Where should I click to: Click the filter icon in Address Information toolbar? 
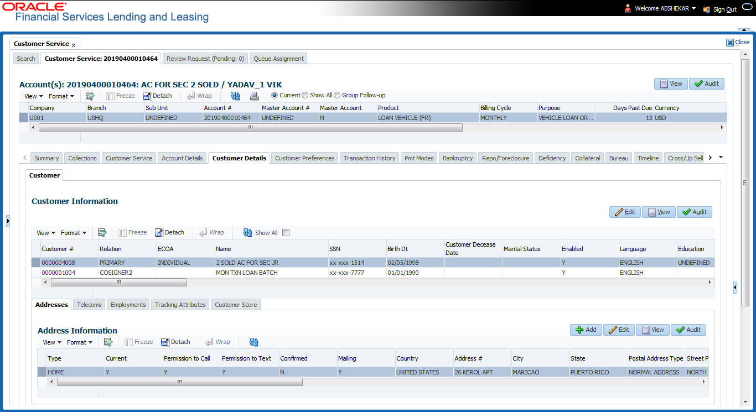(x=108, y=342)
